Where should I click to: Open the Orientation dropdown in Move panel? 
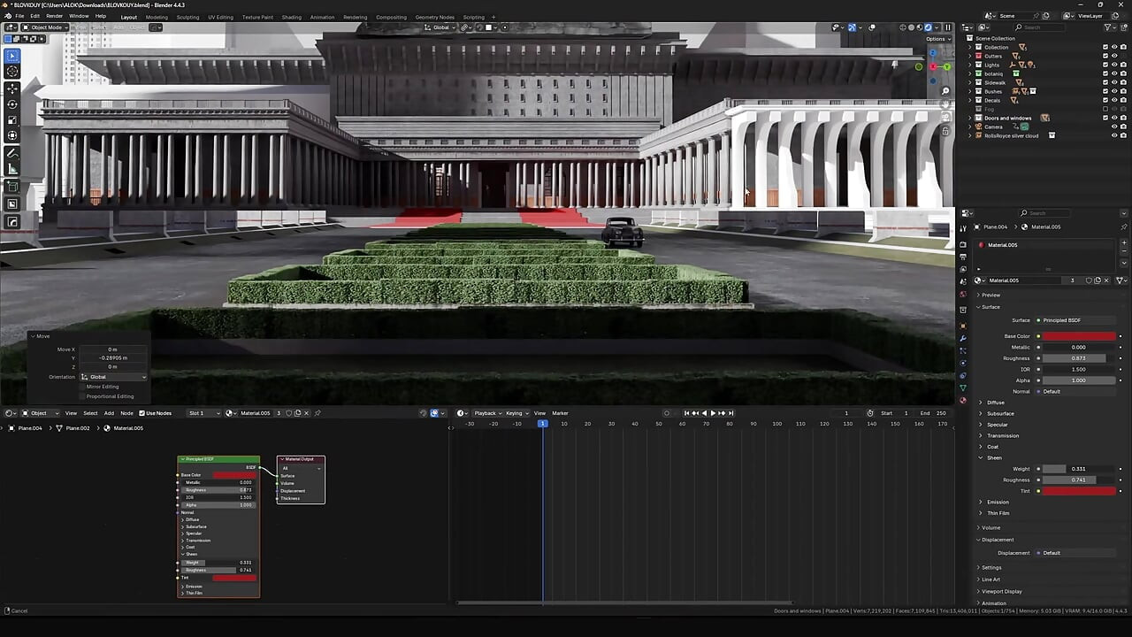[113, 377]
